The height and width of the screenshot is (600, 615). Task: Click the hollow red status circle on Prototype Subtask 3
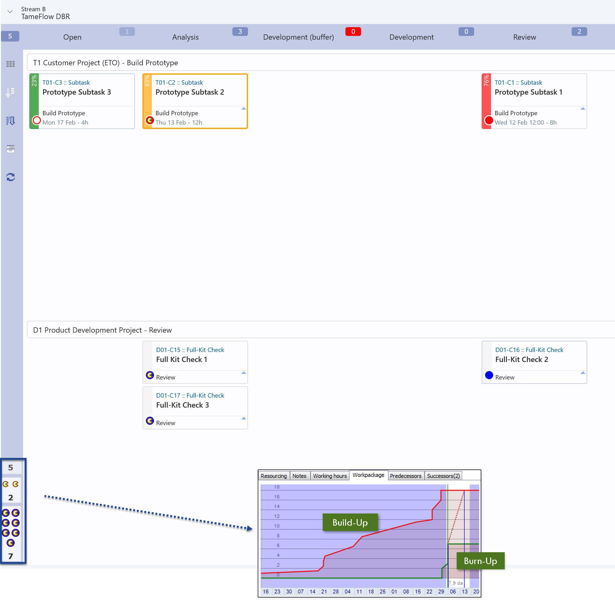37,120
